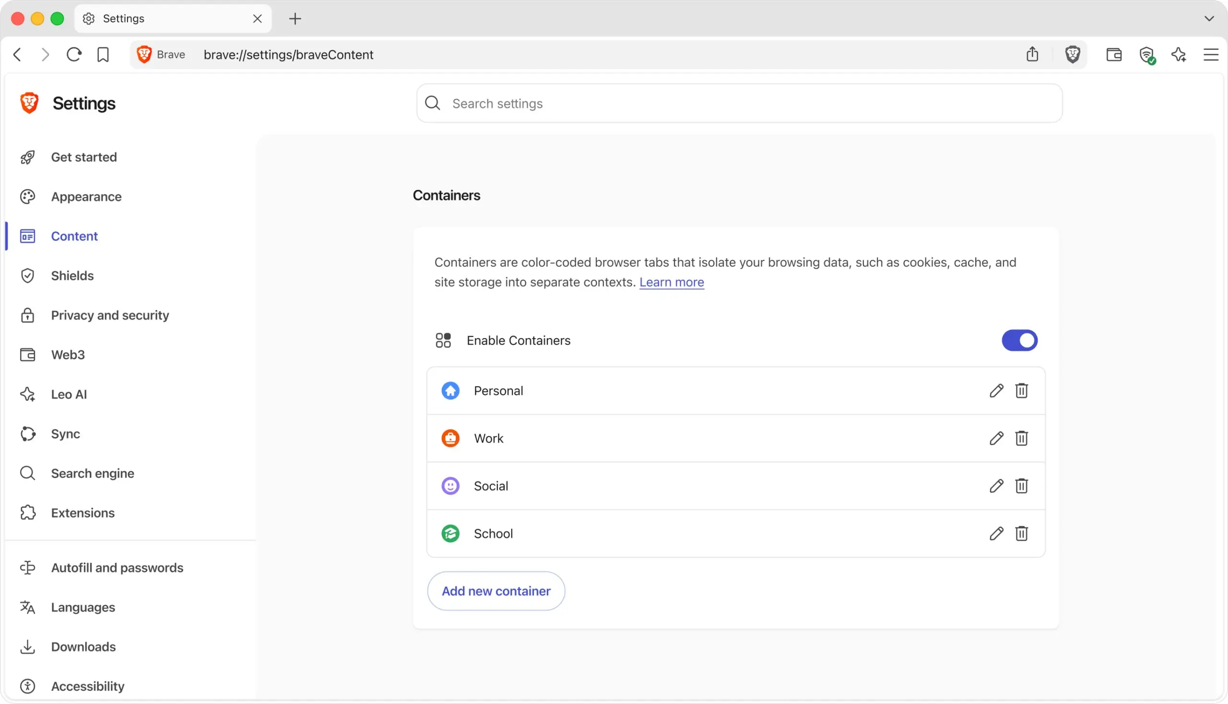Viewport: 1228px width, 704px height.
Task: Toggle Enable Containers switch off
Action: click(x=1019, y=340)
